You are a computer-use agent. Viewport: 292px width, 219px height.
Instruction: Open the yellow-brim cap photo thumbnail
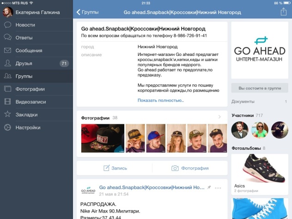135,138
